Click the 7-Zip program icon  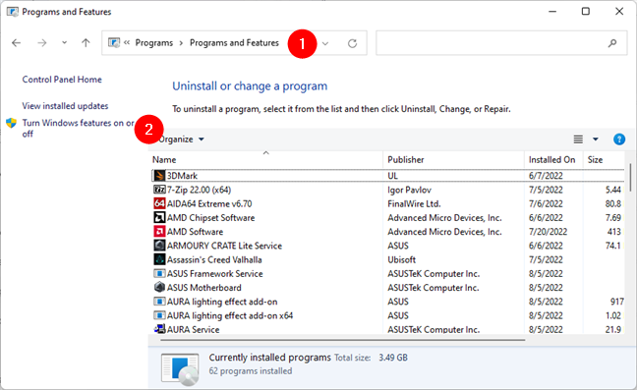(159, 190)
